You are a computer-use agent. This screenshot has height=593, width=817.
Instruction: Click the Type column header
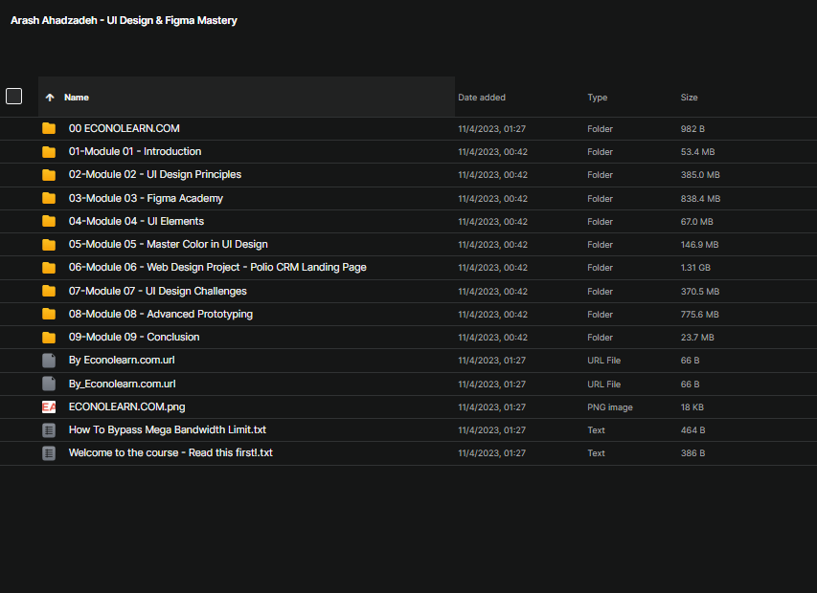(x=597, y=98)
